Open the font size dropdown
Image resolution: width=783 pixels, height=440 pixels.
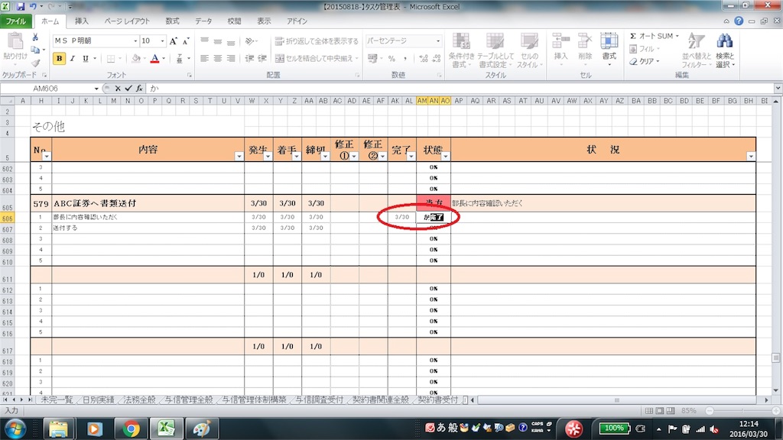click(x=162, y=41)
